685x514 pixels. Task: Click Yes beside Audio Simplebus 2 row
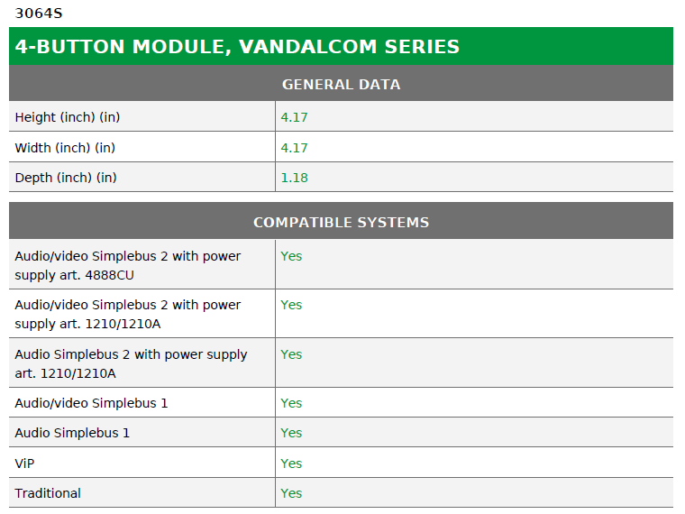pos(291,354)
